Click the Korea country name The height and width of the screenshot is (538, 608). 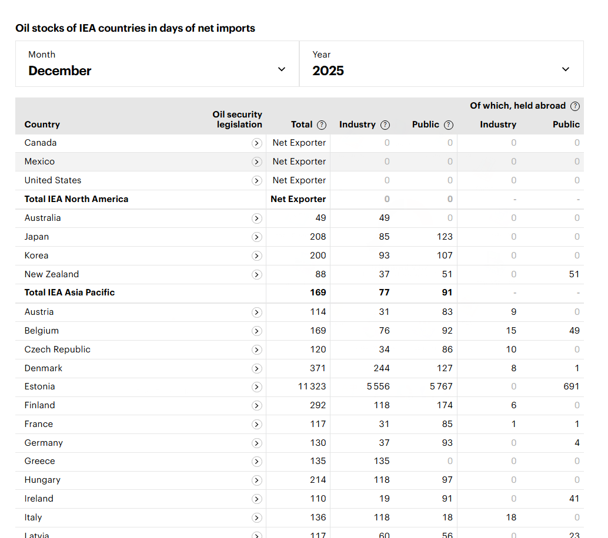[x=36, y=255]
